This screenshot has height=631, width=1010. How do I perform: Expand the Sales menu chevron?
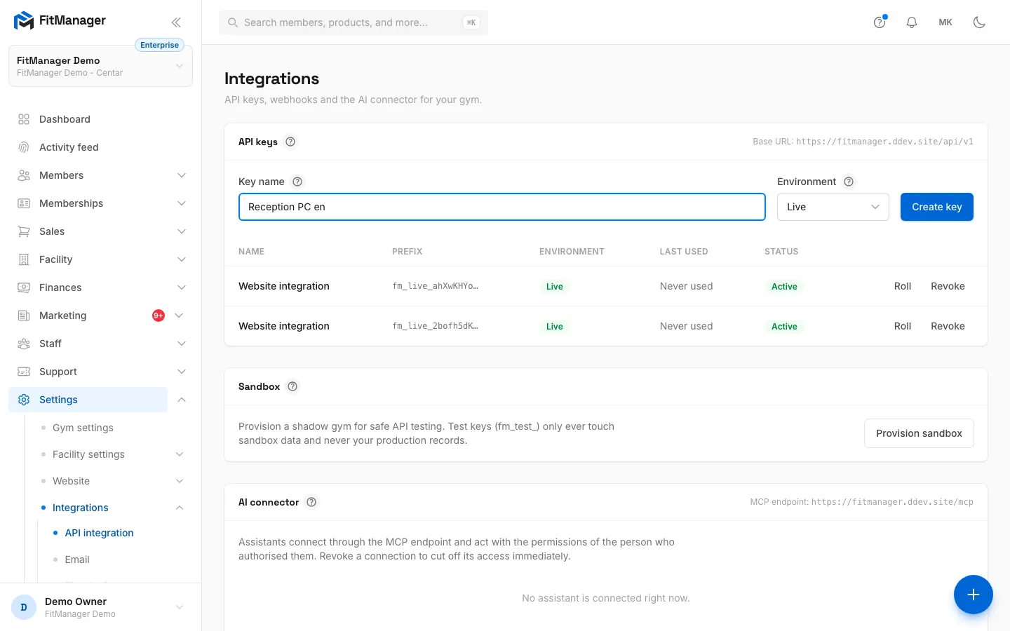click(182, 231)
